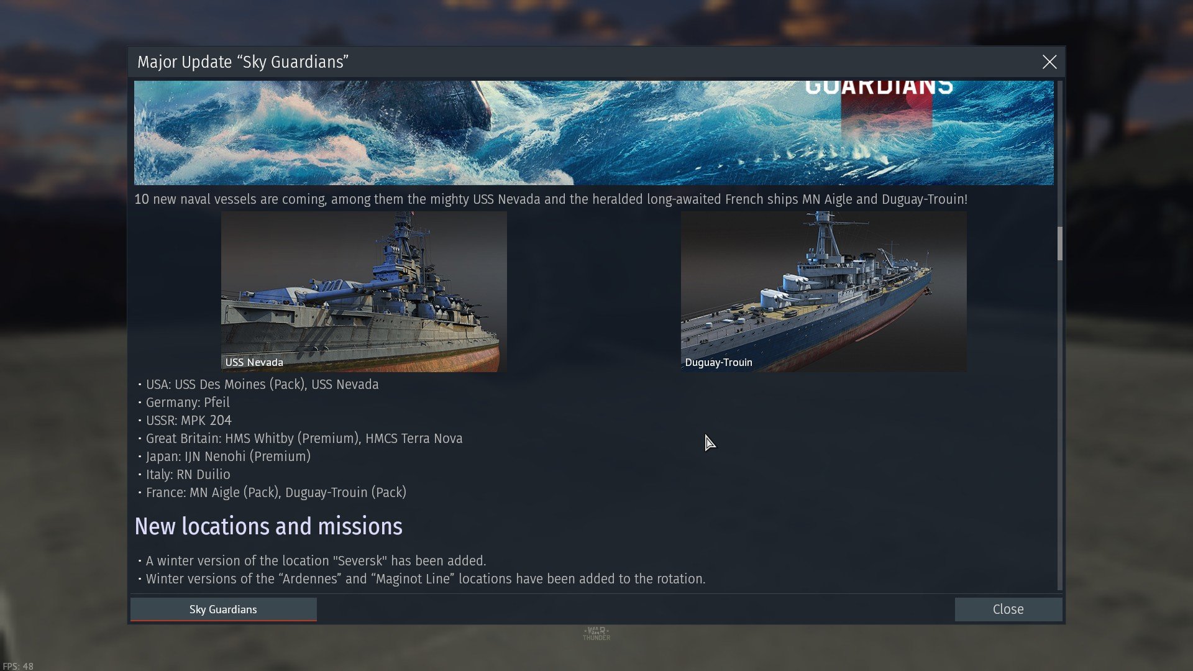Image resolution: width=1193 pixels, height=671 pixels.
Task: Click the changelog vertical scrollbar thumb
Action: click(1059, 244)
